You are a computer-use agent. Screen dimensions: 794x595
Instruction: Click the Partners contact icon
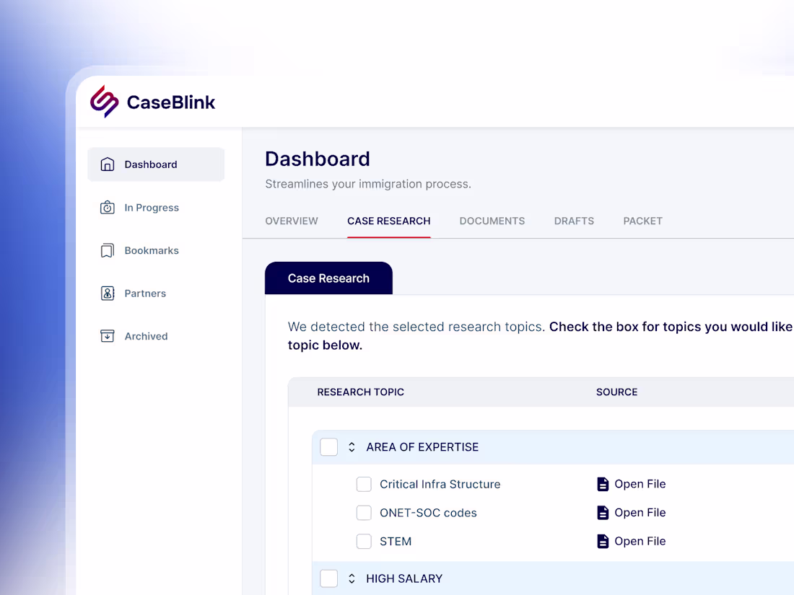point(108,294)
